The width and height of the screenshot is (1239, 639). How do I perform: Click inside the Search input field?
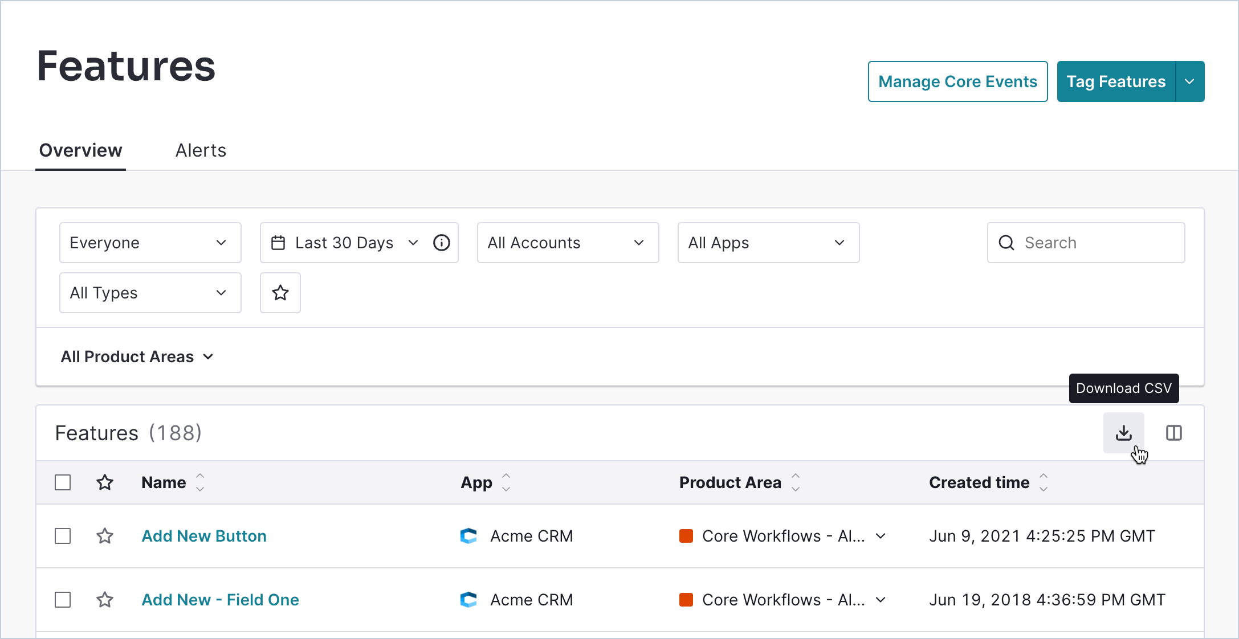click(1083, 243)
